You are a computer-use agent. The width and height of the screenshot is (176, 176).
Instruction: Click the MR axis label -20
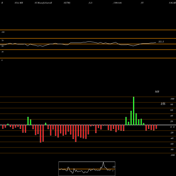(x=172, y=133)
